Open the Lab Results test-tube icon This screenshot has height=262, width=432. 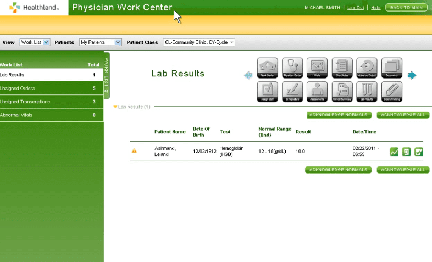click(x=367, y=92)
